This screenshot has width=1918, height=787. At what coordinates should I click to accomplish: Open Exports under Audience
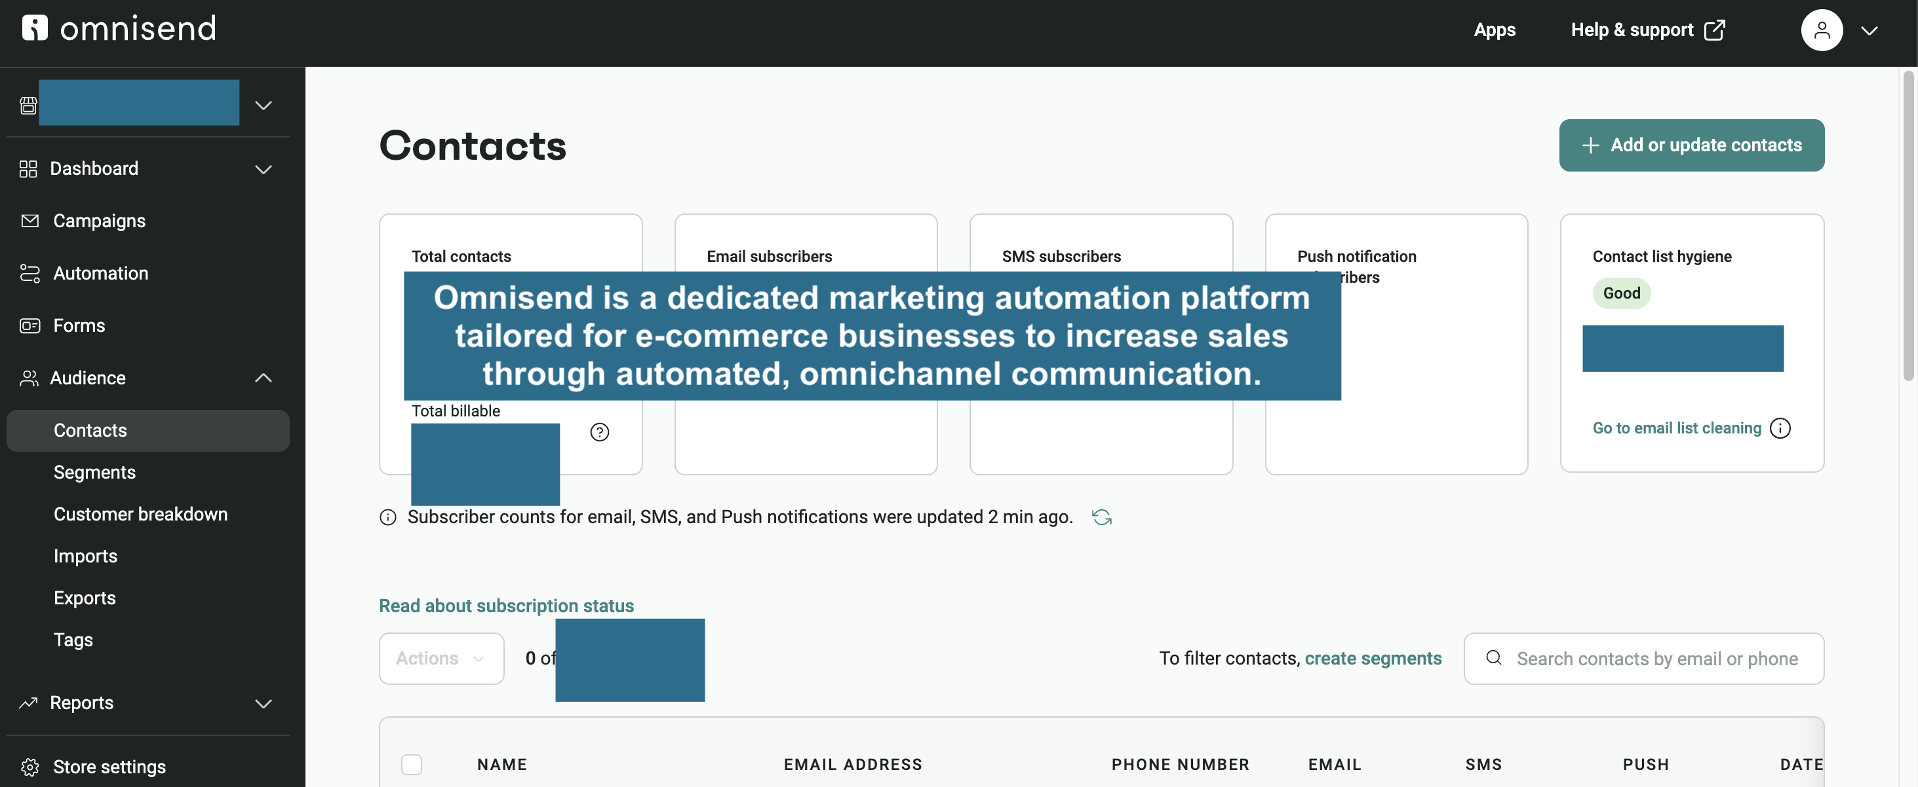coord(85,598)
